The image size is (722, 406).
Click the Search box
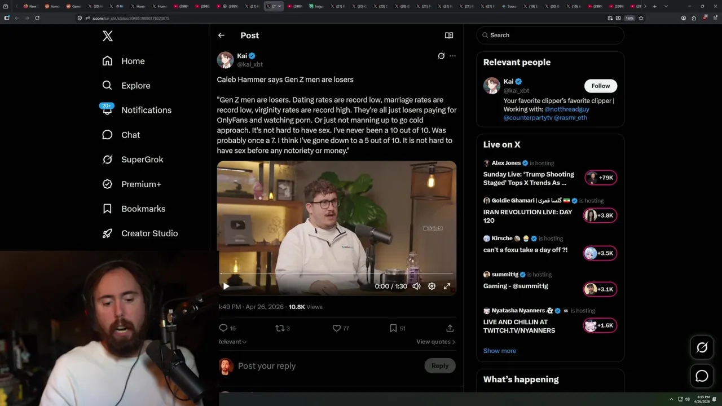[x=551, y=35]
